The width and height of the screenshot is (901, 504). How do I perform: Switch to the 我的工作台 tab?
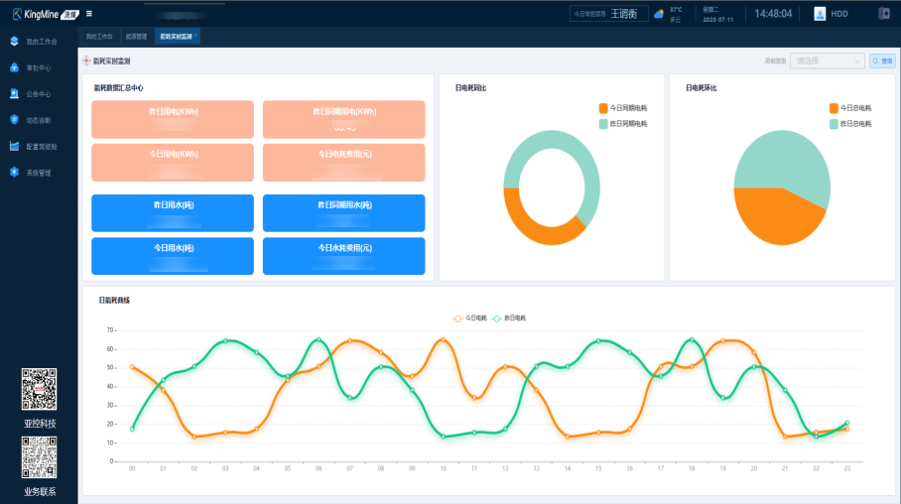click(x=100, y=36)
